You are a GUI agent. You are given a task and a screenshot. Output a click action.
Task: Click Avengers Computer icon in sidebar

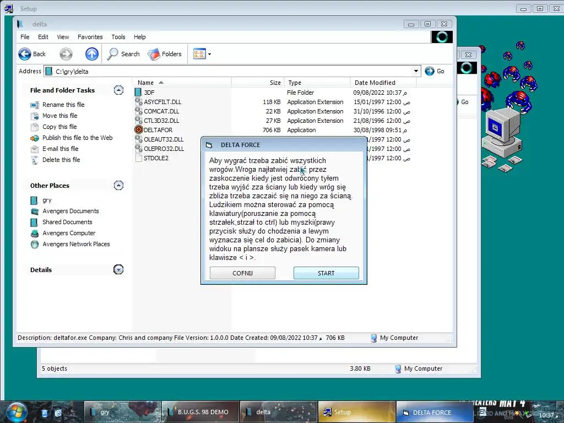(x=35, y=234)
